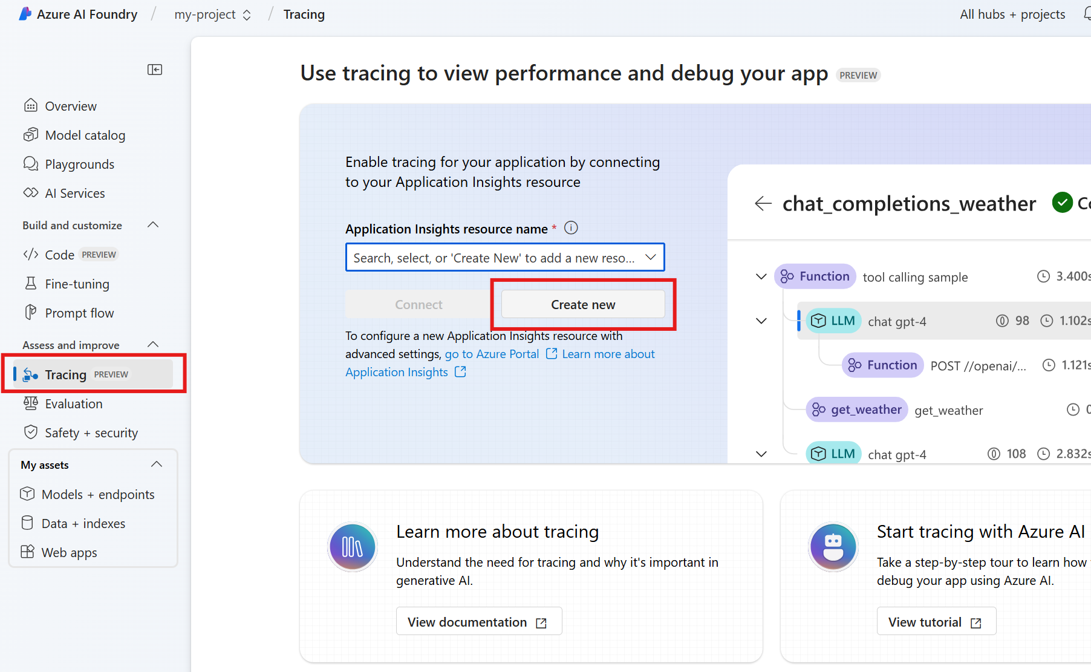Select the Playgrounds icon
Screen dimensions: 1091x672
(31, 163)
